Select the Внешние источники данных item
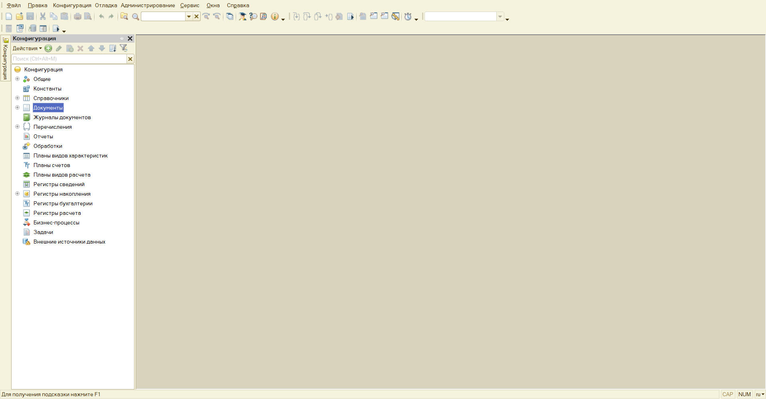Screen dimensions: 766x399 [x=69, y=242]
